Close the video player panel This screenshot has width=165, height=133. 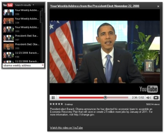click(158, 6)
